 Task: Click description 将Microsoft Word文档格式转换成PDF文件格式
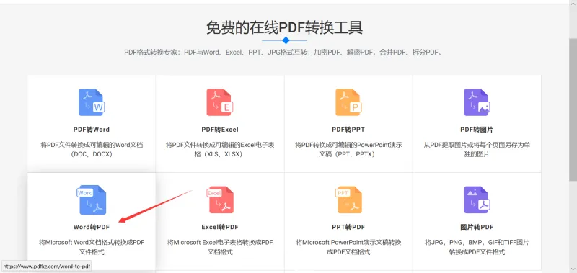(92, 247)
